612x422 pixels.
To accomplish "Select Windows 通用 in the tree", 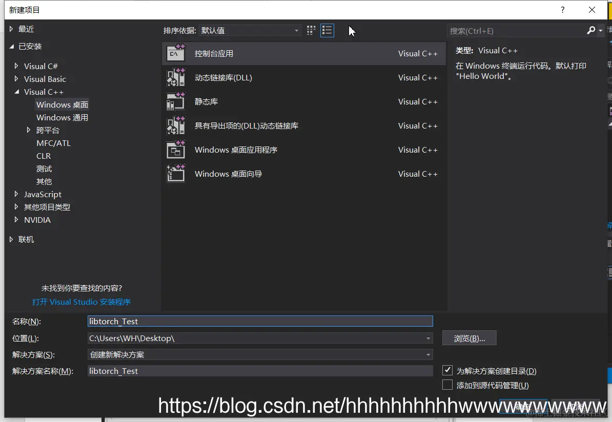I will click(62, 117).
